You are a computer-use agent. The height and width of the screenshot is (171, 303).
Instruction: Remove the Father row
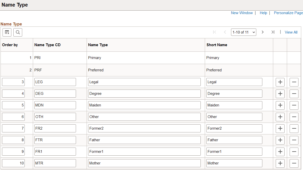tap(294, 140)
